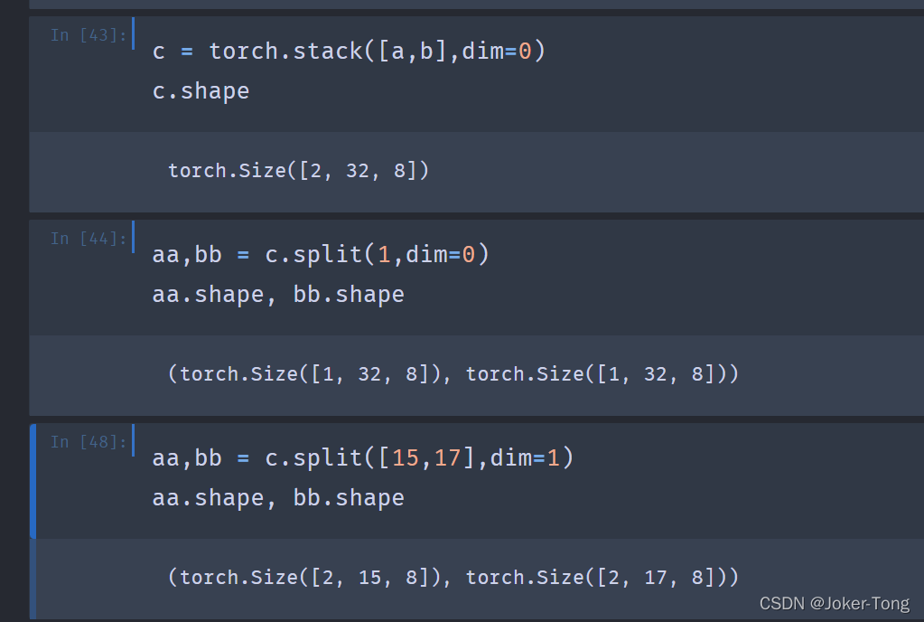The width and height of the screenshot is (924, 622).
Task: Place cursor in torch.stack code line
Action: click(x=349, y=52)
